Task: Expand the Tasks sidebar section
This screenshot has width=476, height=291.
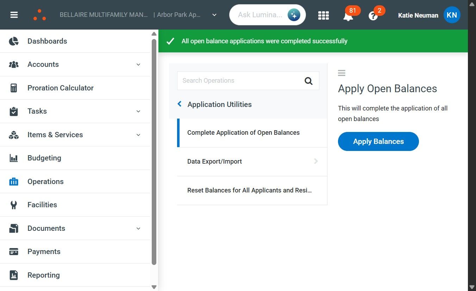Action: [138, 111]
